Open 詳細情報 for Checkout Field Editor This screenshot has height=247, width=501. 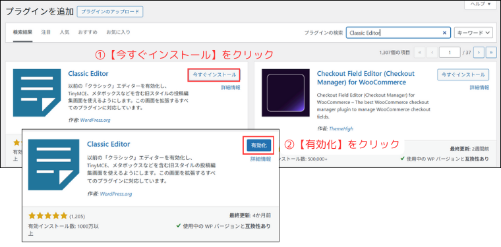[x=479, y=88]
